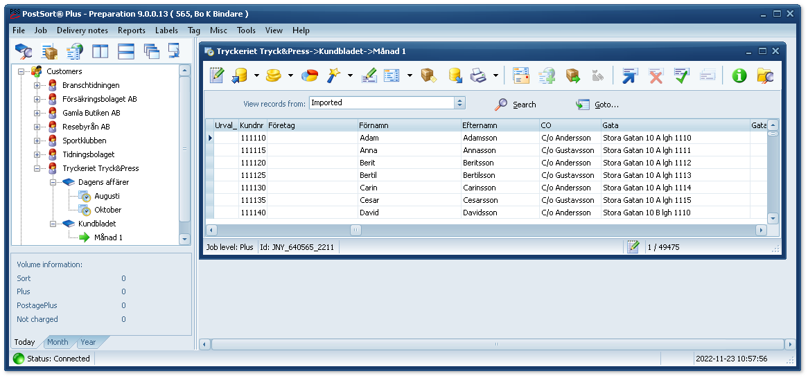Screen dimensions: 808x378
Task: Click the globe document icon in left toolbar
Action: pyautogui.click(x=76, y=51)
